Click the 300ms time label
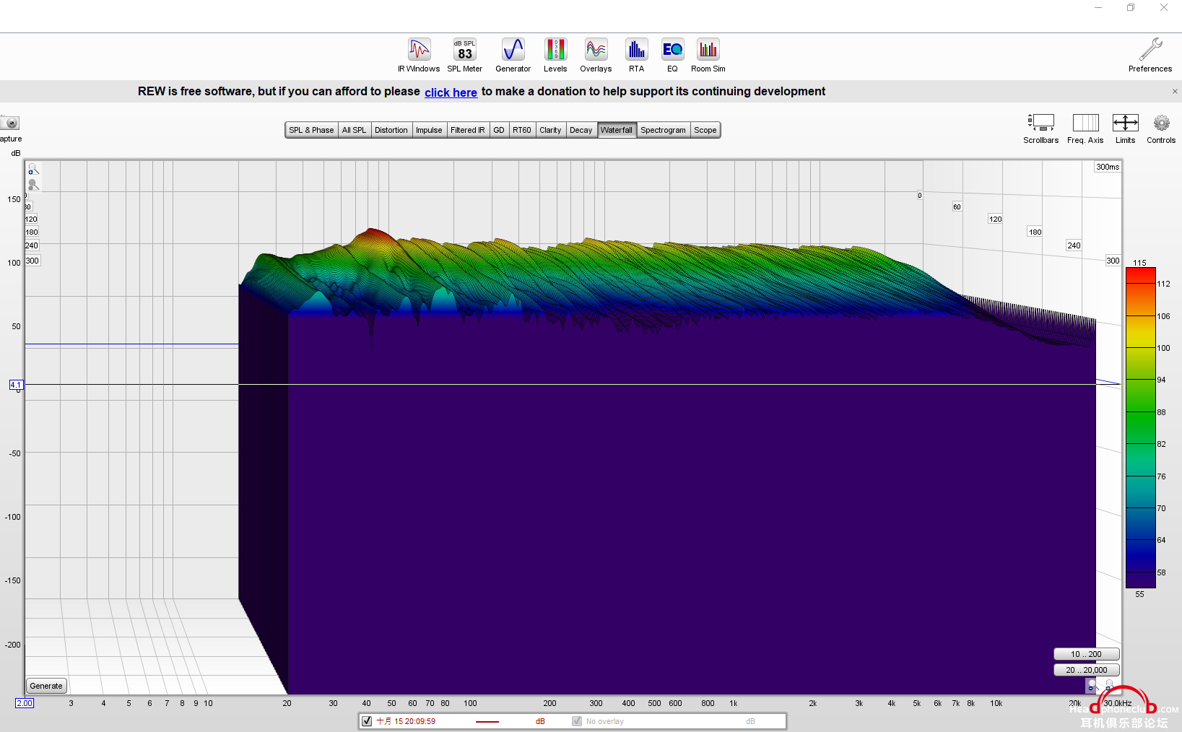1182x732 pixels. pos(1108,167)
